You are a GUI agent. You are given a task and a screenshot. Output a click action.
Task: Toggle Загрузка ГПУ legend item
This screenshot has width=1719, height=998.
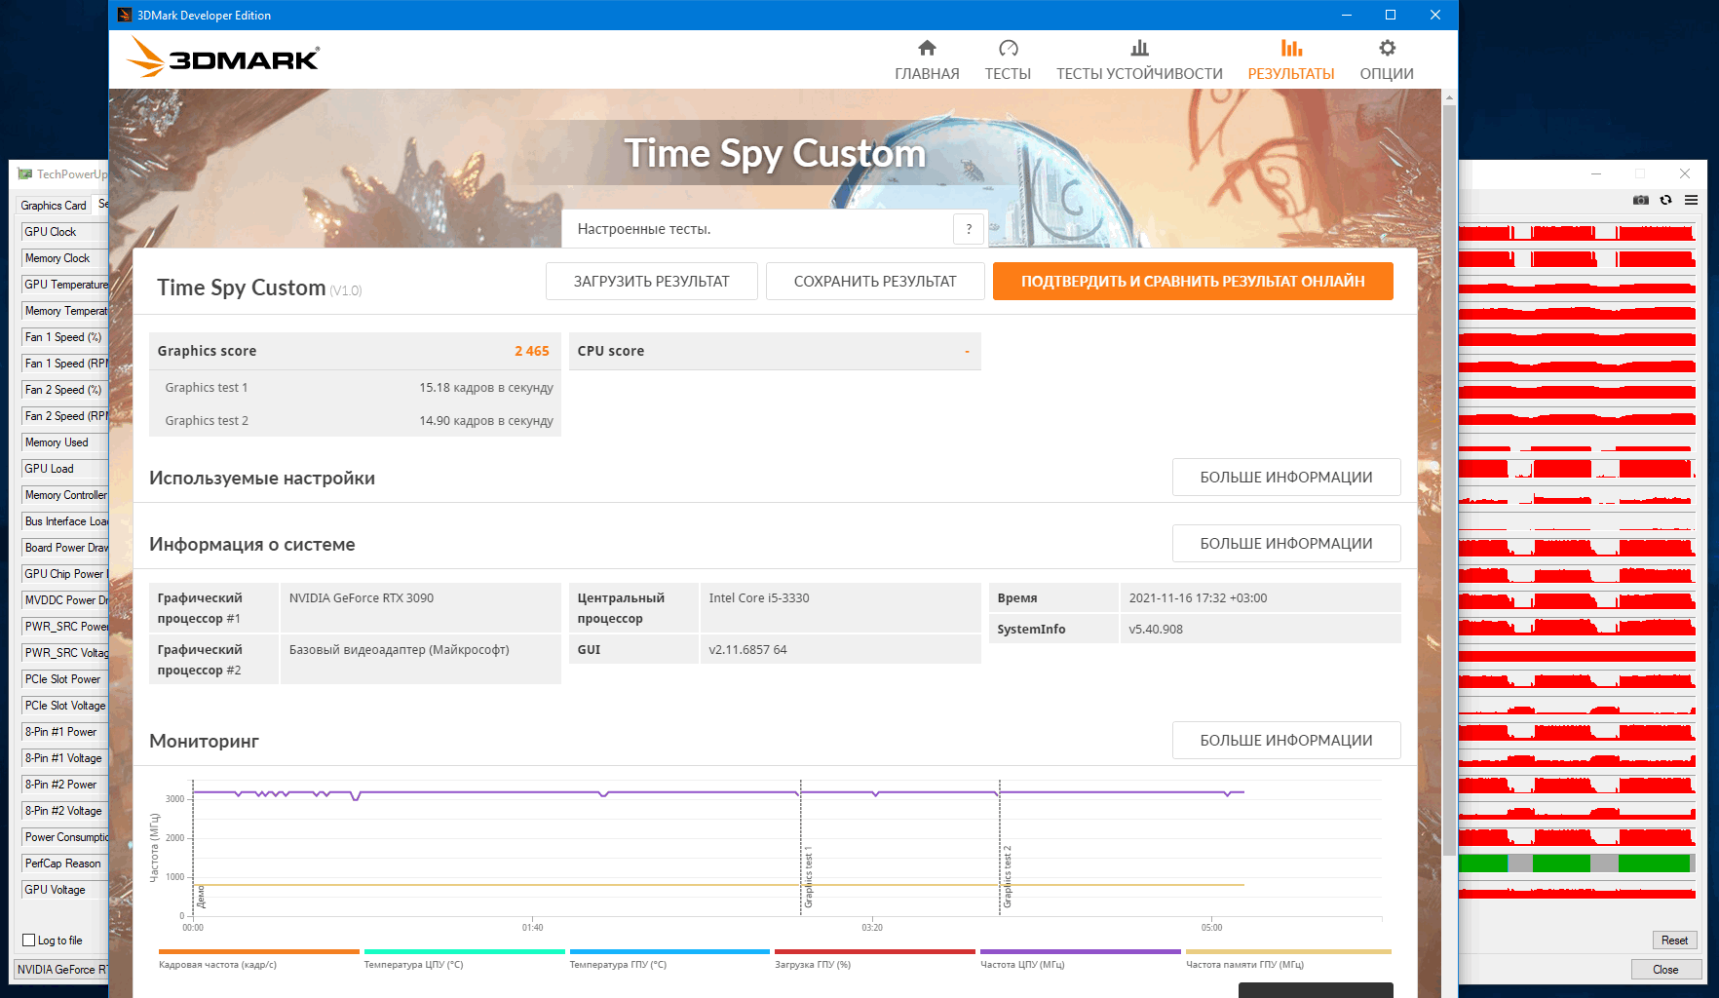[x=875, y=960]
